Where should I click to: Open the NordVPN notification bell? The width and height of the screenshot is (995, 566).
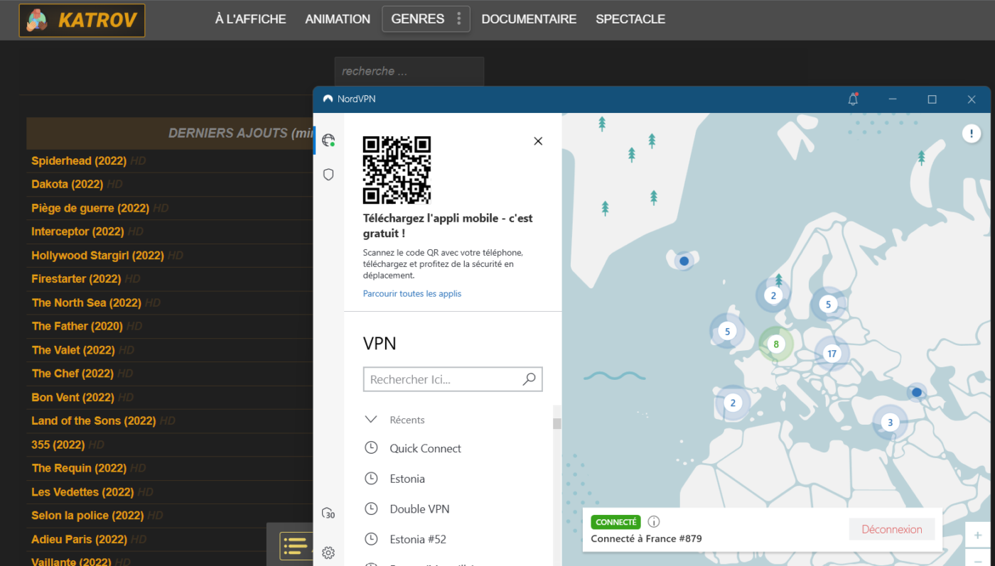(853, 99)
